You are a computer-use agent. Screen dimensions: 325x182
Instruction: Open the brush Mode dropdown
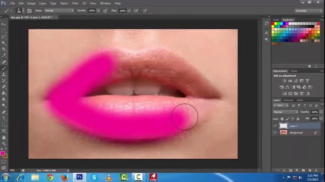[x=59, y=11]
